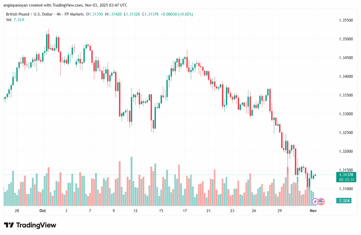
Task: Click the 29 date label on time axis
Action: pos(280,211)
